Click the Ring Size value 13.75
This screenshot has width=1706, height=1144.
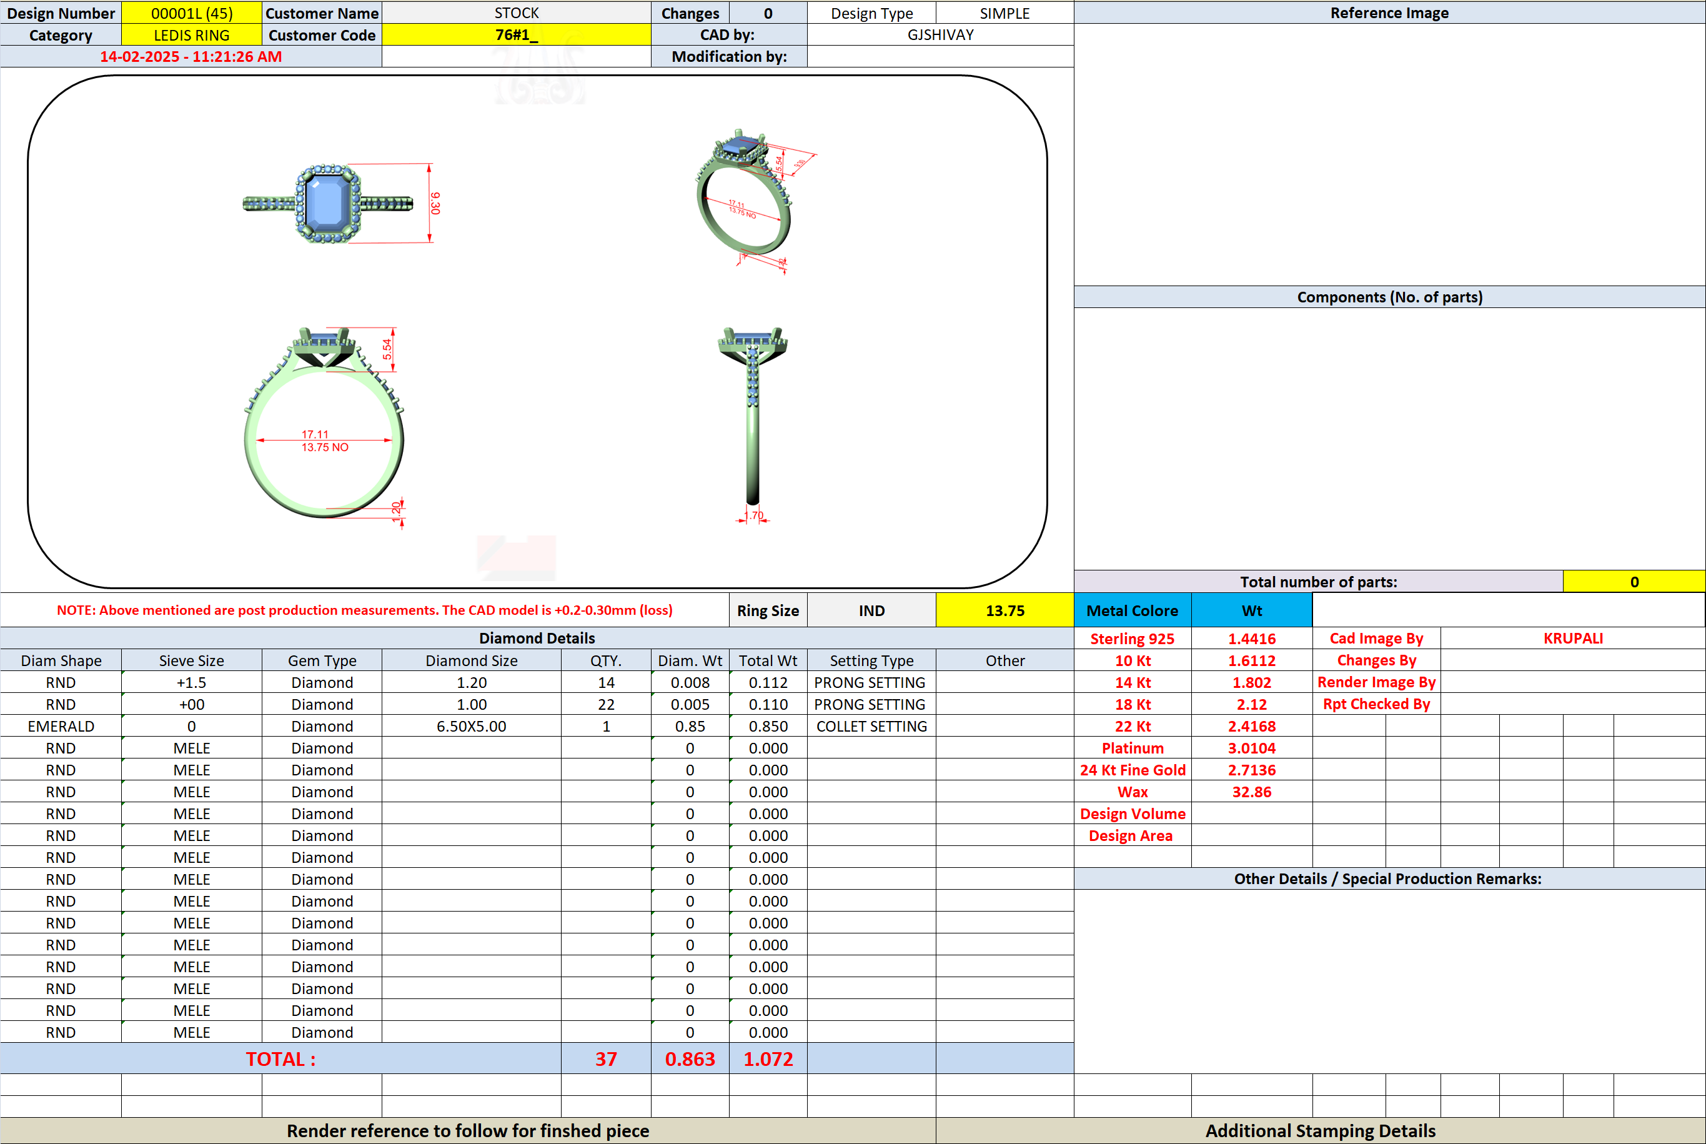[x=1004, y=610]
